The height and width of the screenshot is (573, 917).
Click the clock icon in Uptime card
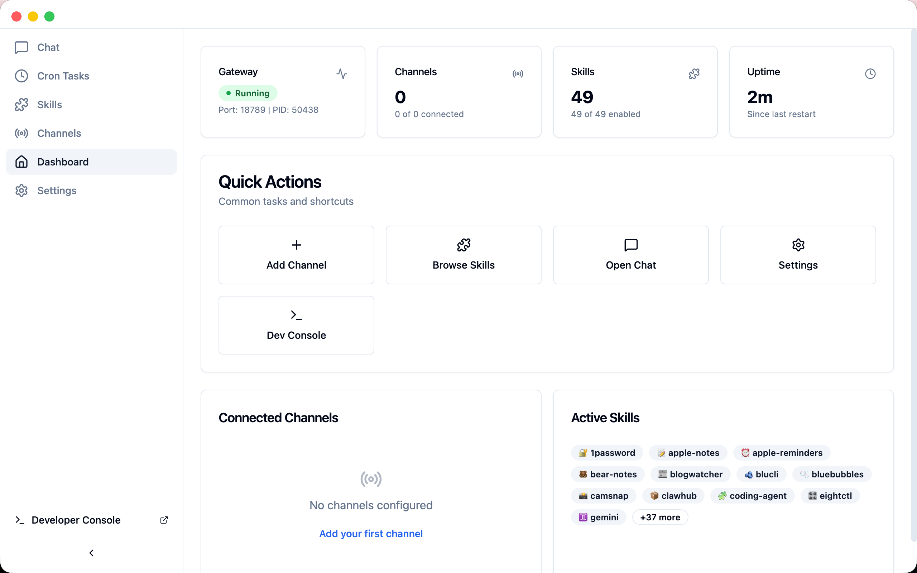point(870,73)
